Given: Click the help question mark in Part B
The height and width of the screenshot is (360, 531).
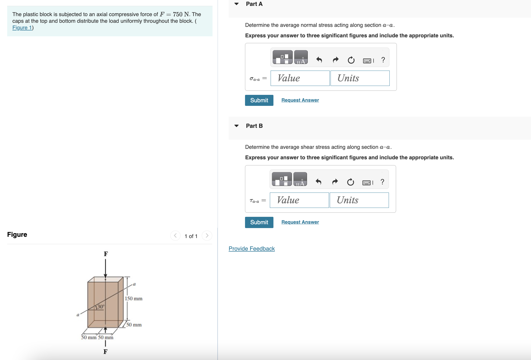Looking at the screenshot, I should [x=382, y=182].
